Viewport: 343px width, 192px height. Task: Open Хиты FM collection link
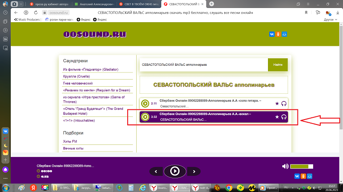pos(70,141)
